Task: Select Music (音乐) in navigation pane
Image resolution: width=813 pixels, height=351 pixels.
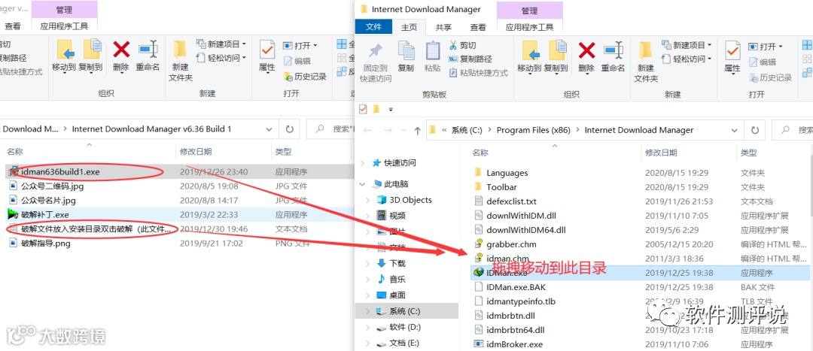Action: pyautogui.click(x=391, y=279)
